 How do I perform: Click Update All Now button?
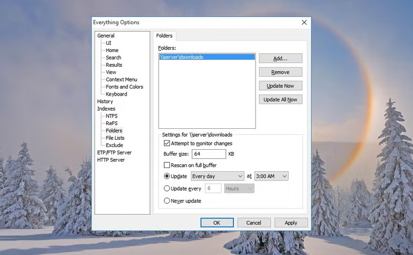[281, 99]
